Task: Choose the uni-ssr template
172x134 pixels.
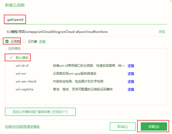Action: (x=21, y=74)
